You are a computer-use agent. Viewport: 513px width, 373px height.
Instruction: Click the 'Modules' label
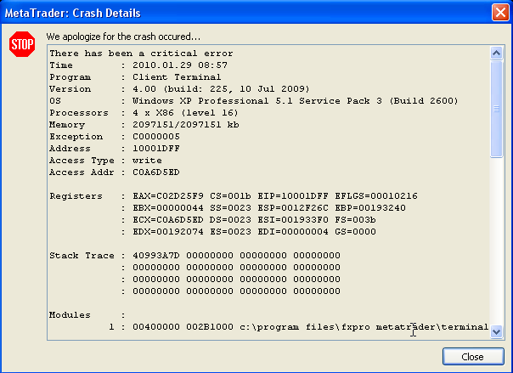click(x=70, y=315)
